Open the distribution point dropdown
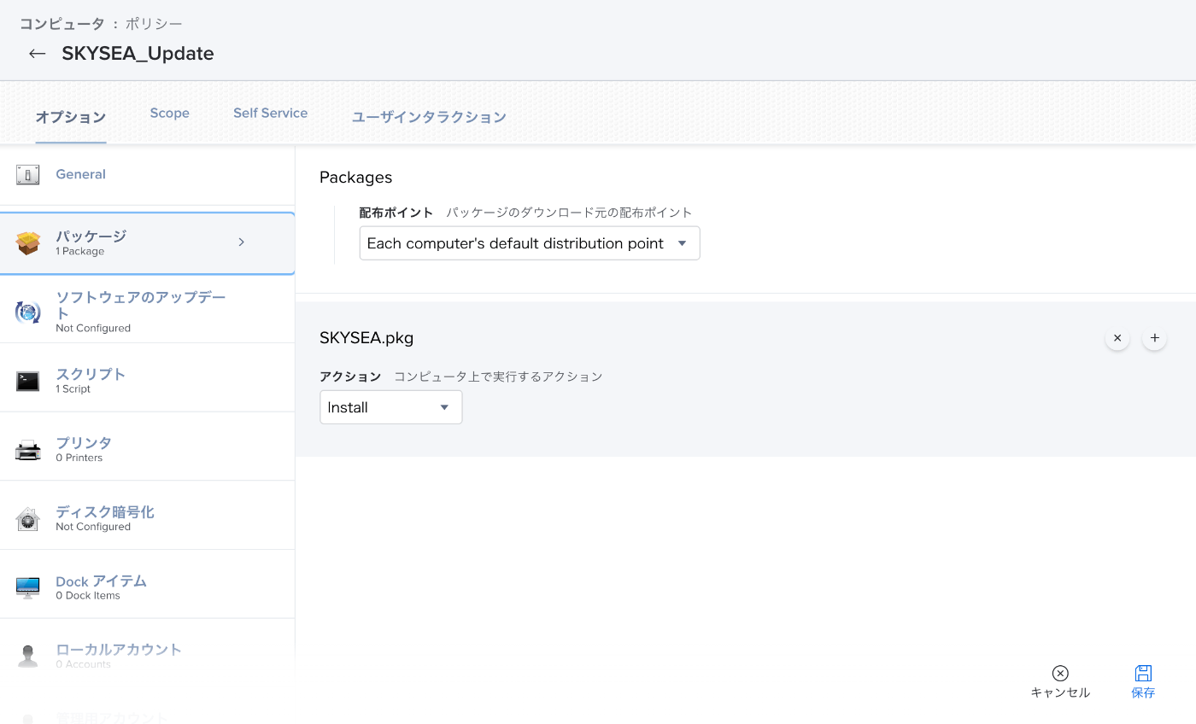 (x=530, y=243)
